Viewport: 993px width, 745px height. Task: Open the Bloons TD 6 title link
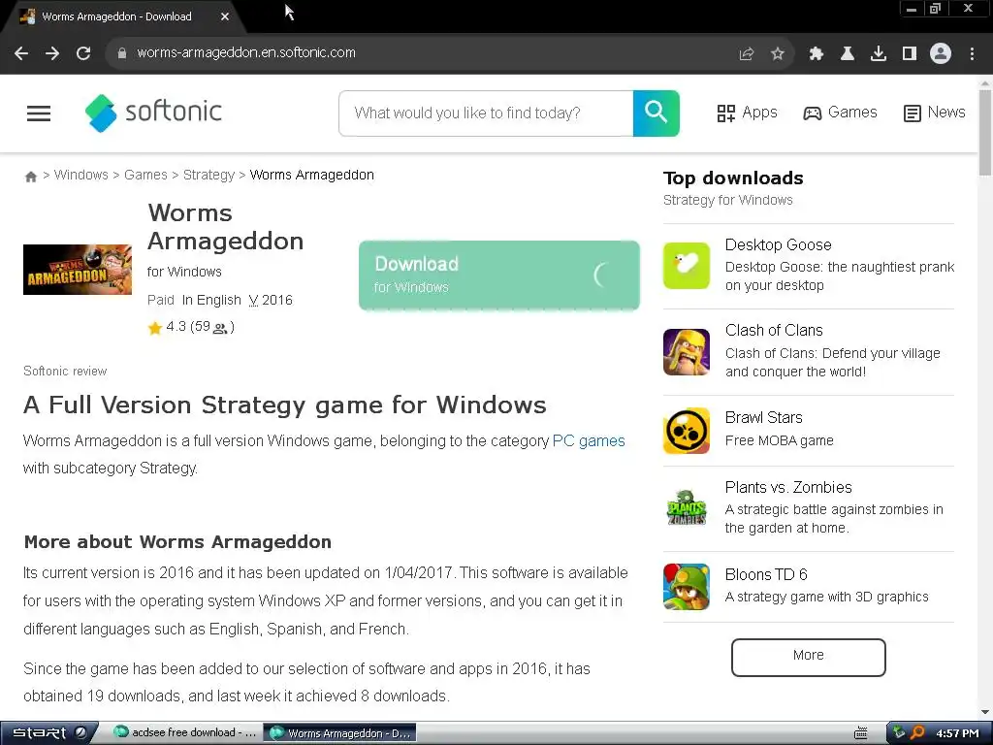(x=766, y=574)
